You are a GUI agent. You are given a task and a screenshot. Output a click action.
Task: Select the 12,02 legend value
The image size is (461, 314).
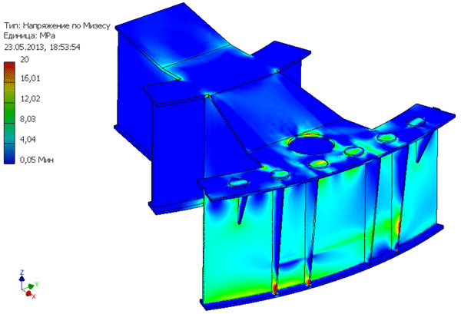[30, 98]
